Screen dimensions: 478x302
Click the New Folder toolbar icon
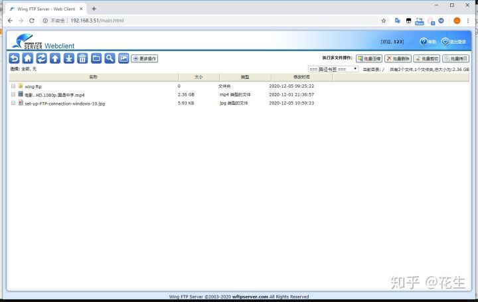click(96, 58)
